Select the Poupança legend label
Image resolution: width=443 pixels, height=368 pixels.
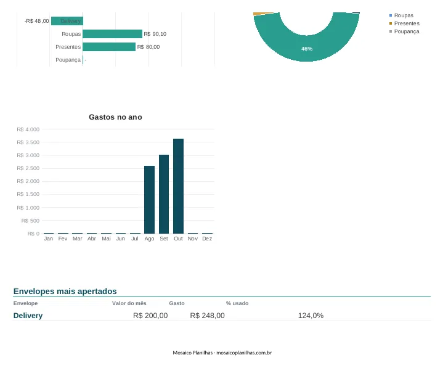(407, 31)
